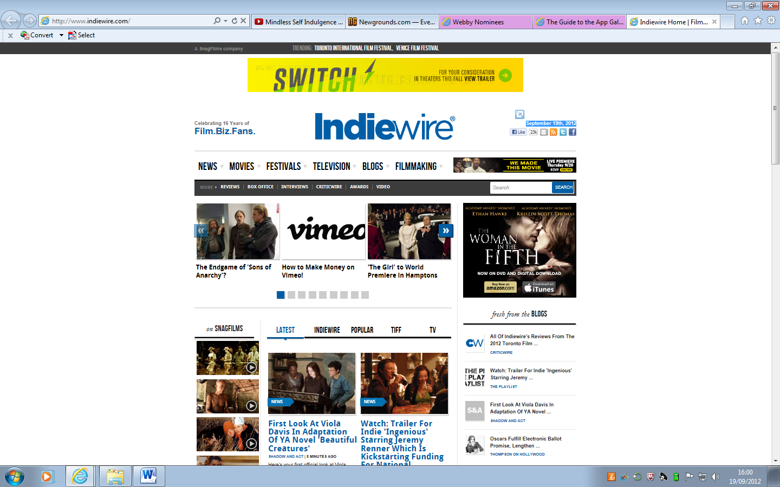Click the site Search text field
Viewport: 780px width, 487px height.
pos(521,187)
